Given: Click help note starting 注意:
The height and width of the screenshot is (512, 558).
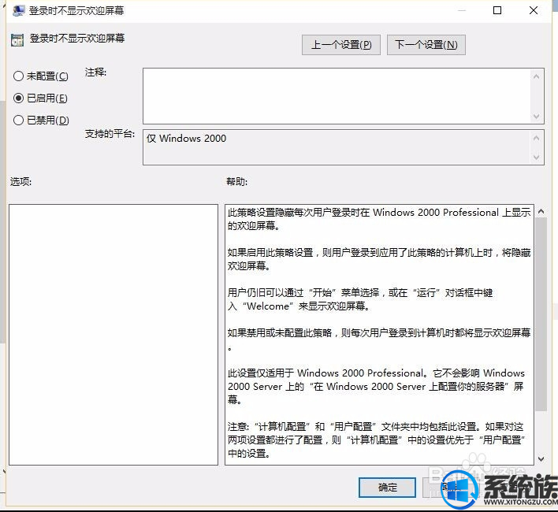Looking at the screenshot, I should 376,440.
